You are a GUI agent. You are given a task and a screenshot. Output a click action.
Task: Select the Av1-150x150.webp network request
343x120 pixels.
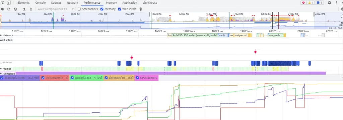191,35
